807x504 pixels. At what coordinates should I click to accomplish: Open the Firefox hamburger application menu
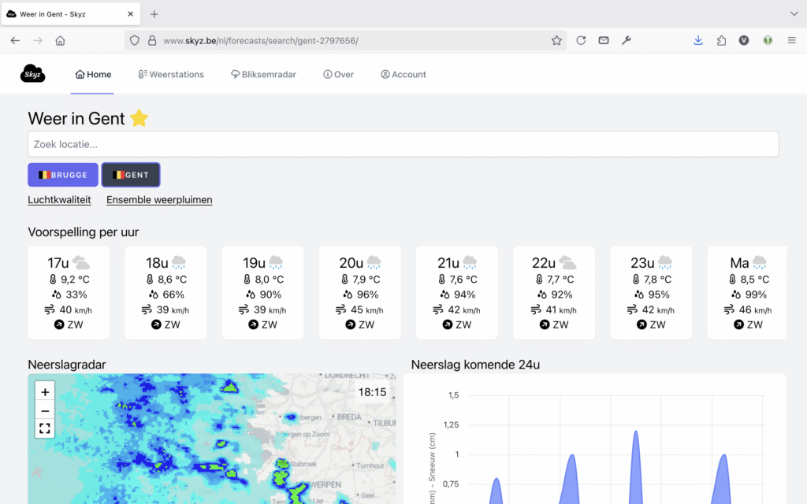click(x=791, y=40)
